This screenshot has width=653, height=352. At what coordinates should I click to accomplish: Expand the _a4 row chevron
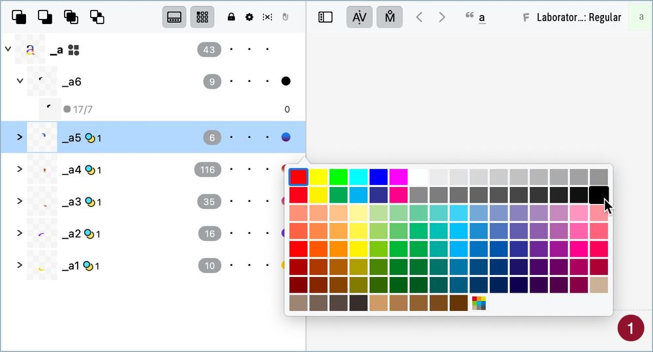20,169
